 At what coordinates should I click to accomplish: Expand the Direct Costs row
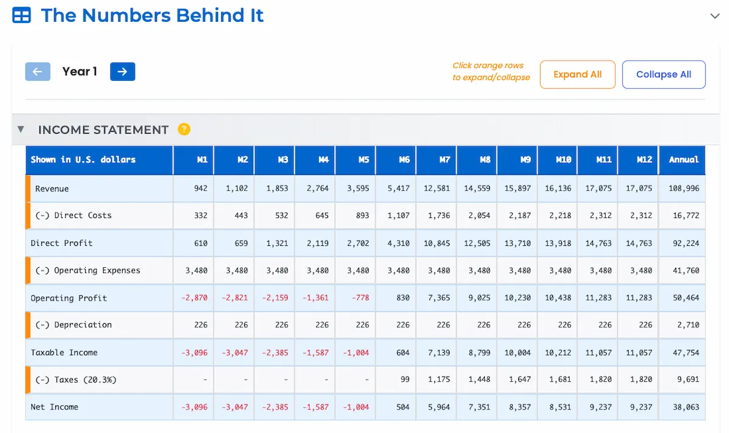74,216
